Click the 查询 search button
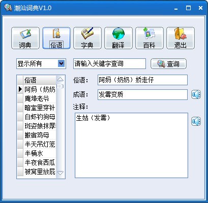The height and width of the screenshot is (203, 208). click(168, 64)
